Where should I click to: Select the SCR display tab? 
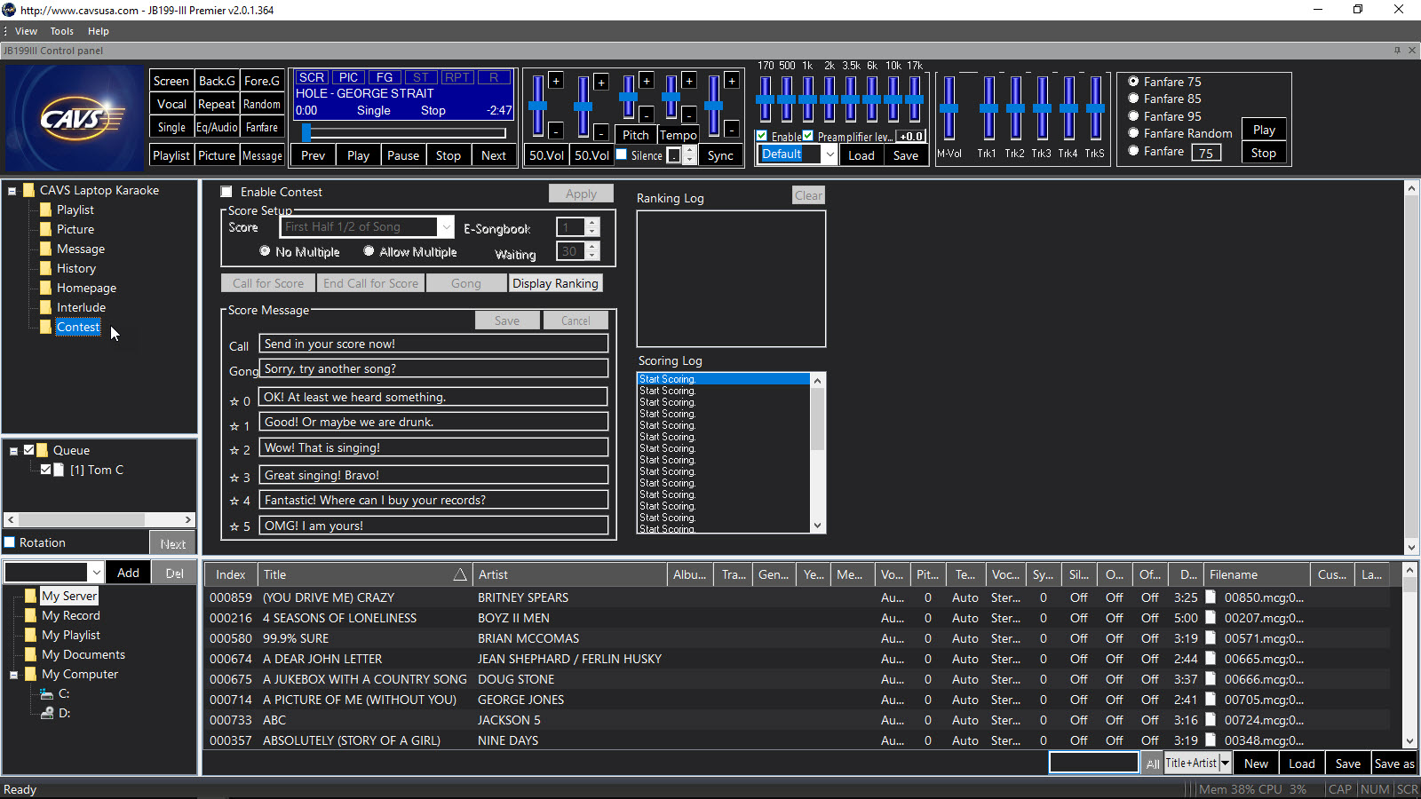click(312, 77)
